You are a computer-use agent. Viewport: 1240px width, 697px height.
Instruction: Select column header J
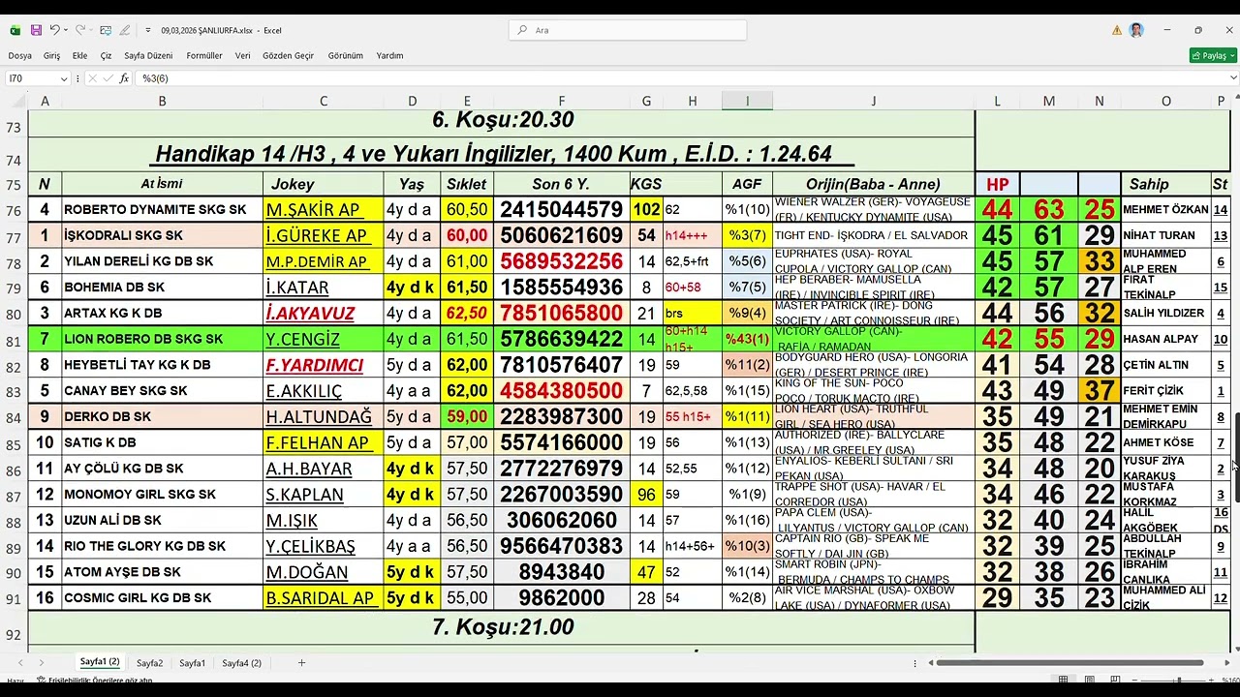pyautogui.click(x=873, y=101)
